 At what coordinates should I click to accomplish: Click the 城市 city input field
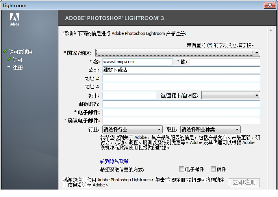pyautogui.click(x=129, y=96)
